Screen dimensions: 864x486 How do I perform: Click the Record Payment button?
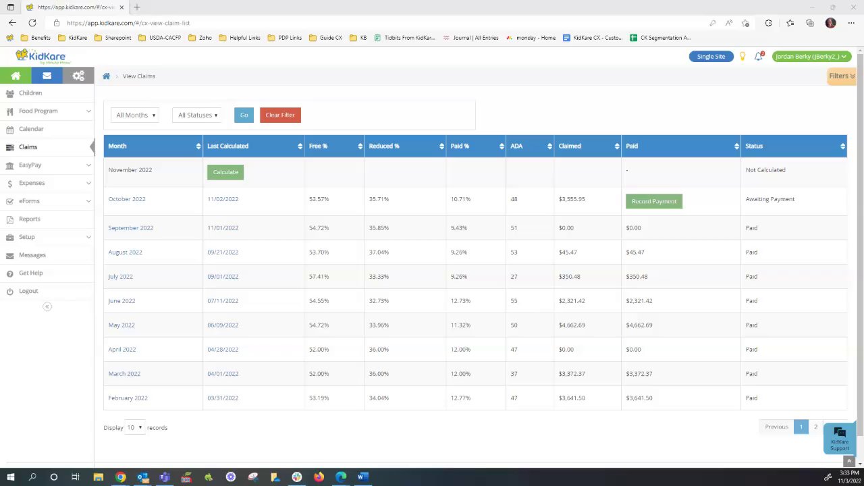click(654, 201)
